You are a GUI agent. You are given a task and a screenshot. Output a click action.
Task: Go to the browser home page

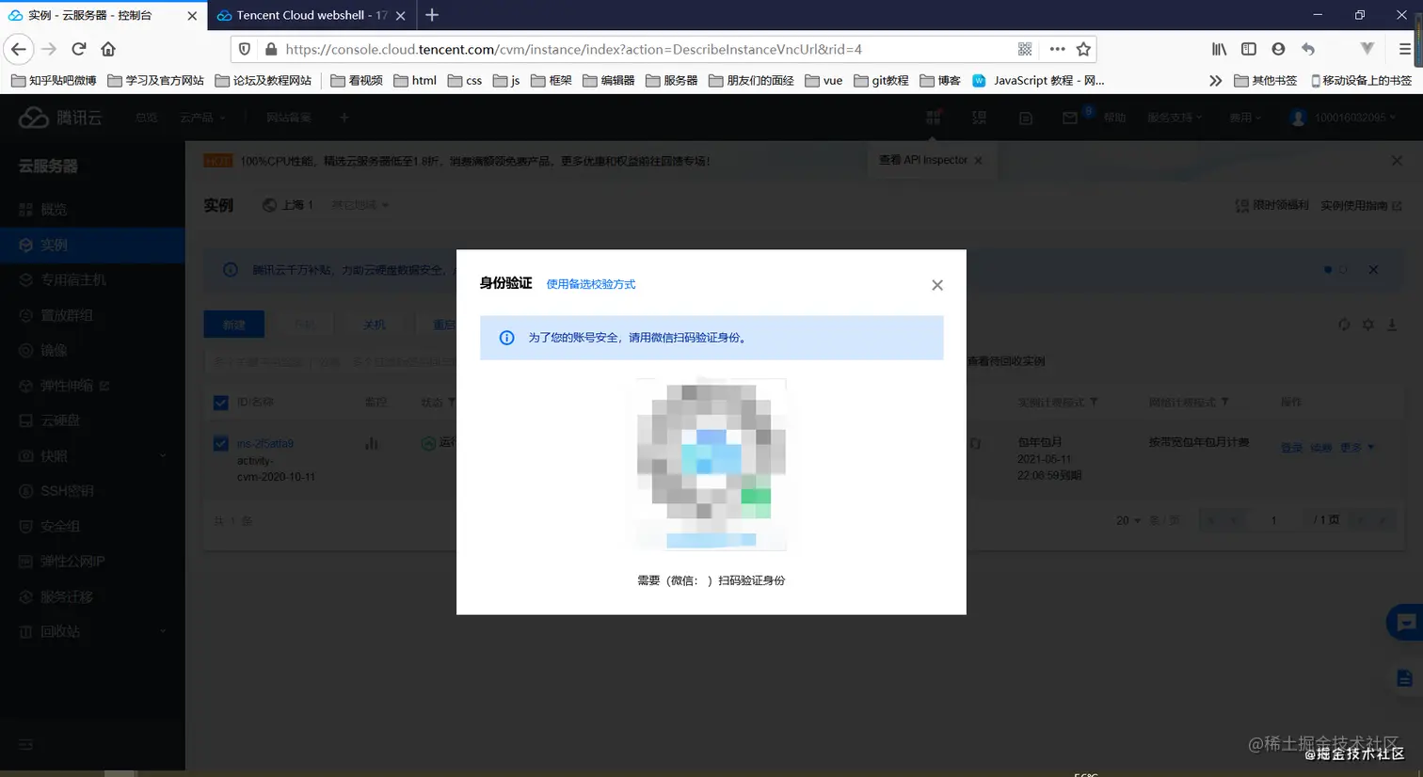pos(108,49)
